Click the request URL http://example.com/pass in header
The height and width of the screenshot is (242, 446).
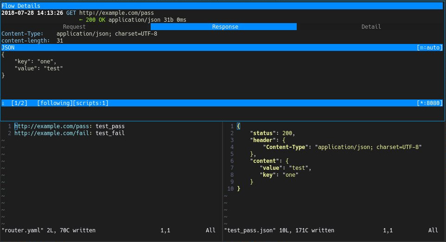point(116,13)
